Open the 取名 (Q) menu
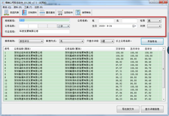This screenshot has width=169, height=116. (7, 7)
